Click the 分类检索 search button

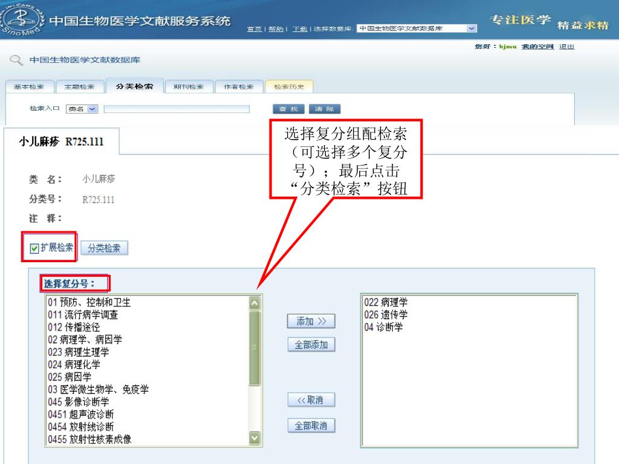(104, 248)
